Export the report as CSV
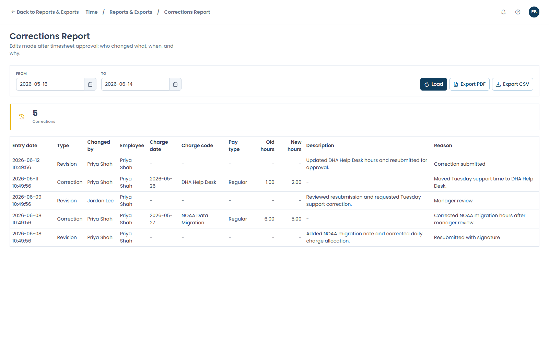This screenshot has height=343, width=549. (513, 84)
